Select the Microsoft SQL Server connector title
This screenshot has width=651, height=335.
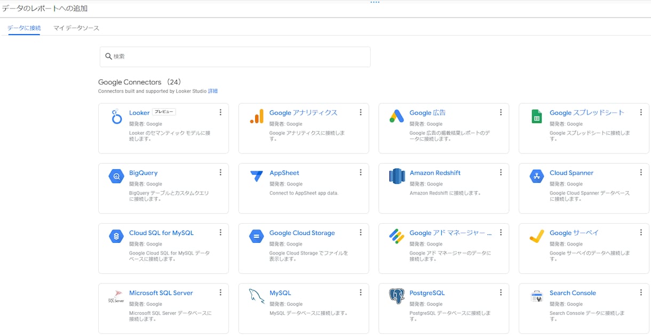(161, 293)
